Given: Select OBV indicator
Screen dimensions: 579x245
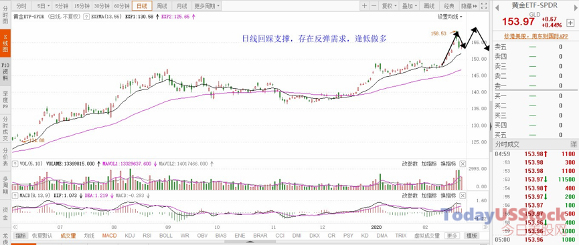Looking at the screenshot, I should click(x=202, y=236).
